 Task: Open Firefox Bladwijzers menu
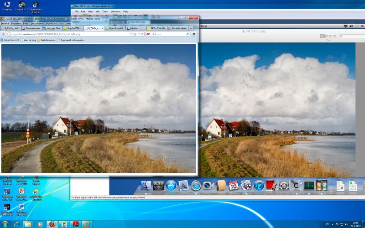click(x=52, y=24)
